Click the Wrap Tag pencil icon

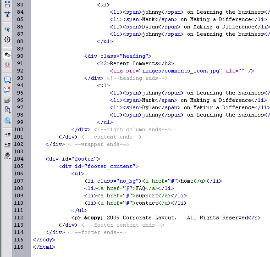[x=7, y=100]
